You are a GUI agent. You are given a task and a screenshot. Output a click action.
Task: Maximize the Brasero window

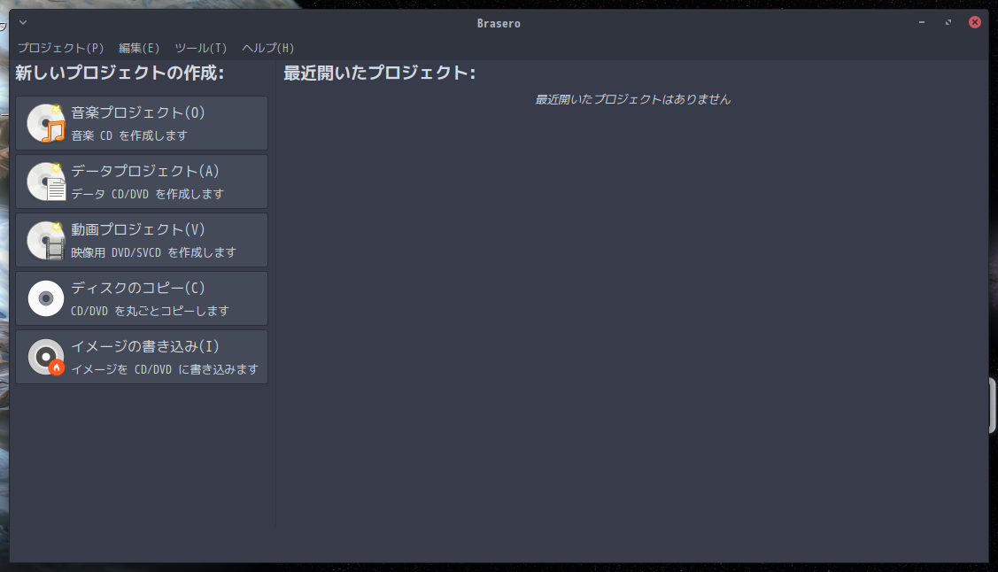pyautogui.click(x=948, y=22)
